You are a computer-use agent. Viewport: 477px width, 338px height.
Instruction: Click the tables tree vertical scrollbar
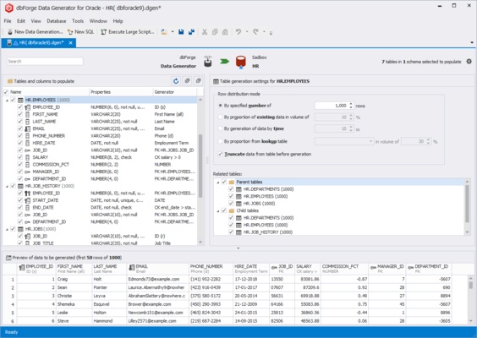200,166
